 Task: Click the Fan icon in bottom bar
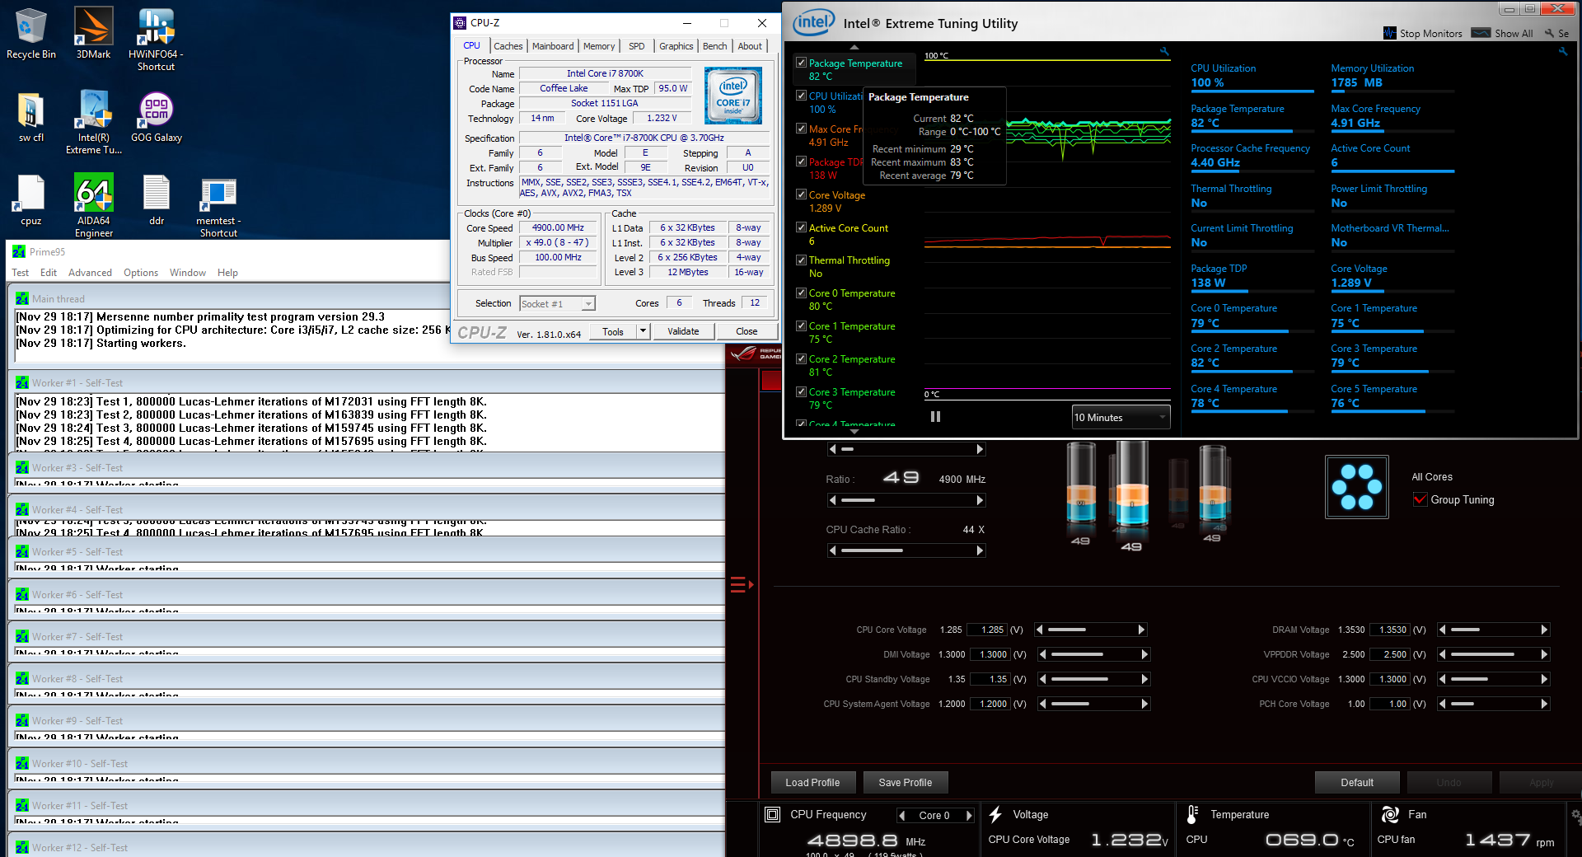pyautogui.click(x=1390, y=815)
